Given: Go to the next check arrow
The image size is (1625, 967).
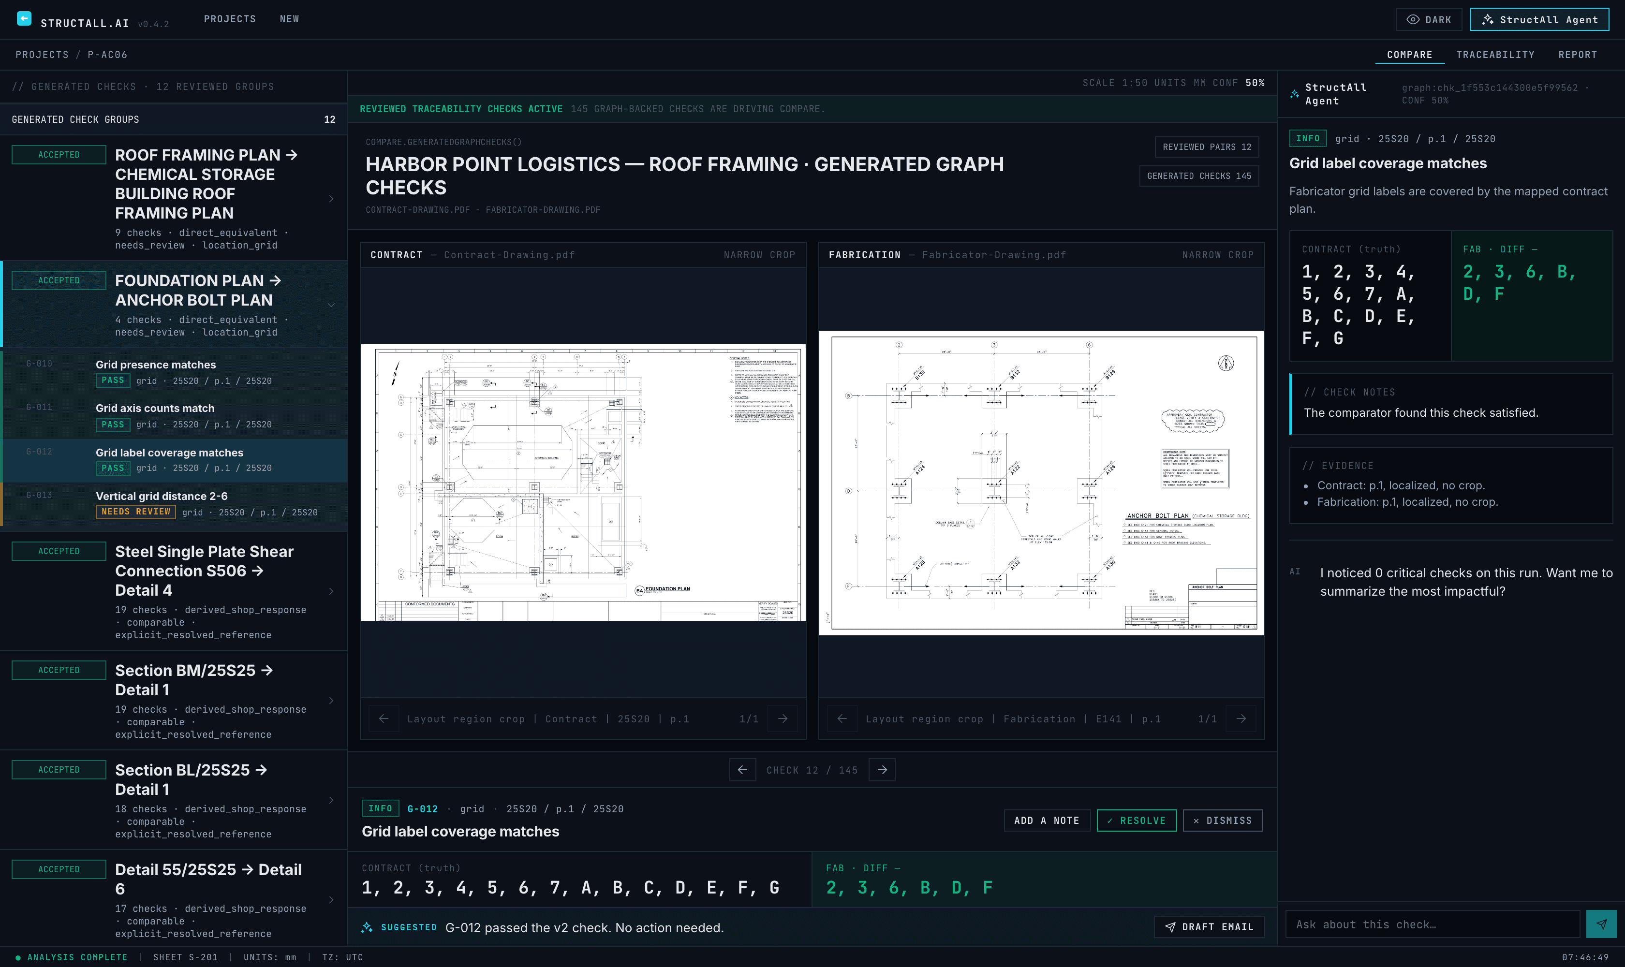Looking at the screenshot, I should coord(882,770).
